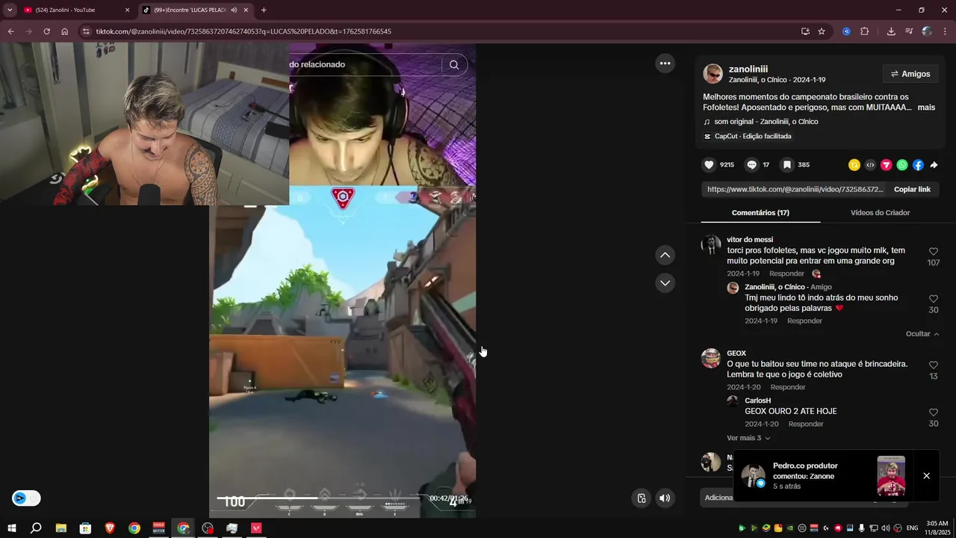
Task: Open Brave browser from the taskbar
Action: coord(110,528)
